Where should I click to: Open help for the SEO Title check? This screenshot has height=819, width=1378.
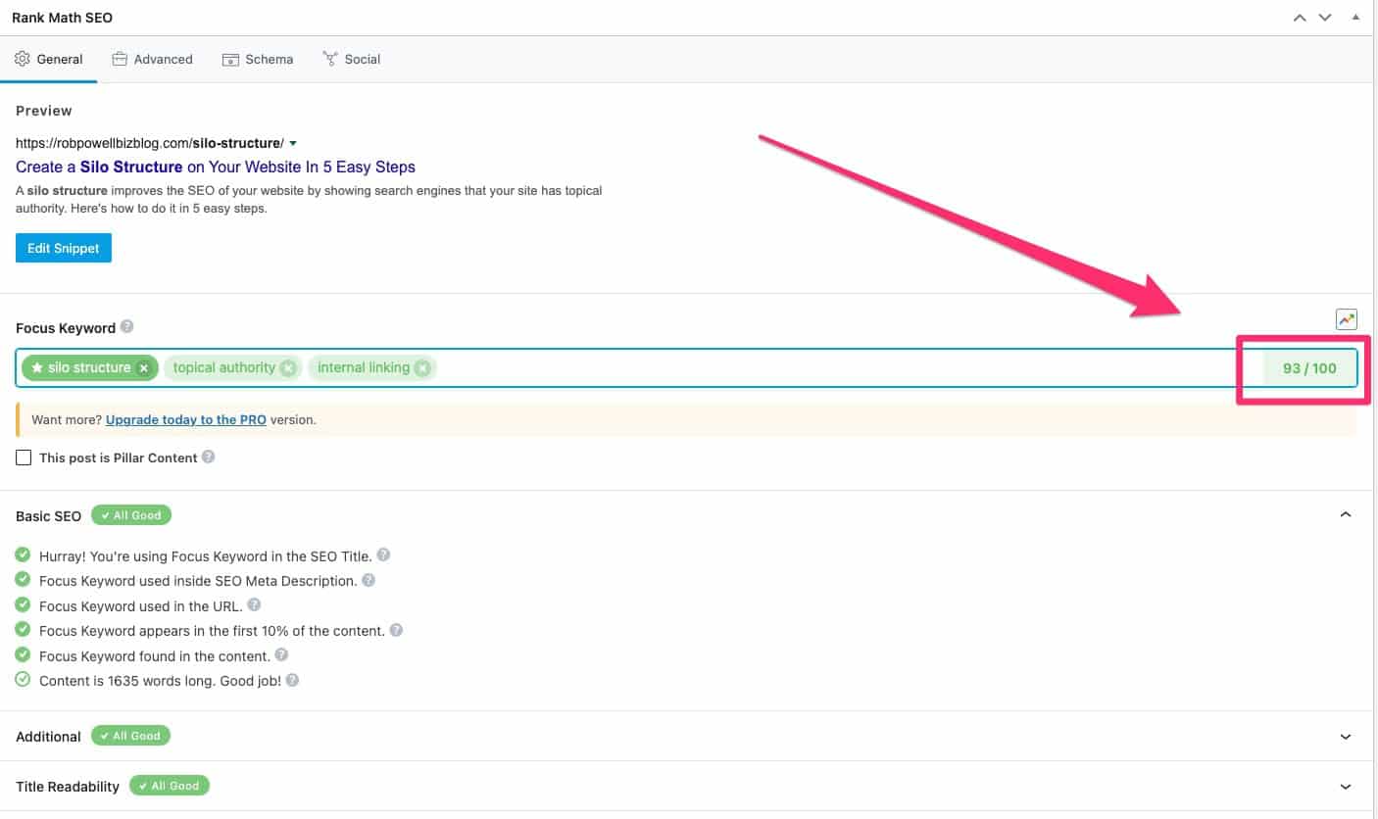[383, 554]
